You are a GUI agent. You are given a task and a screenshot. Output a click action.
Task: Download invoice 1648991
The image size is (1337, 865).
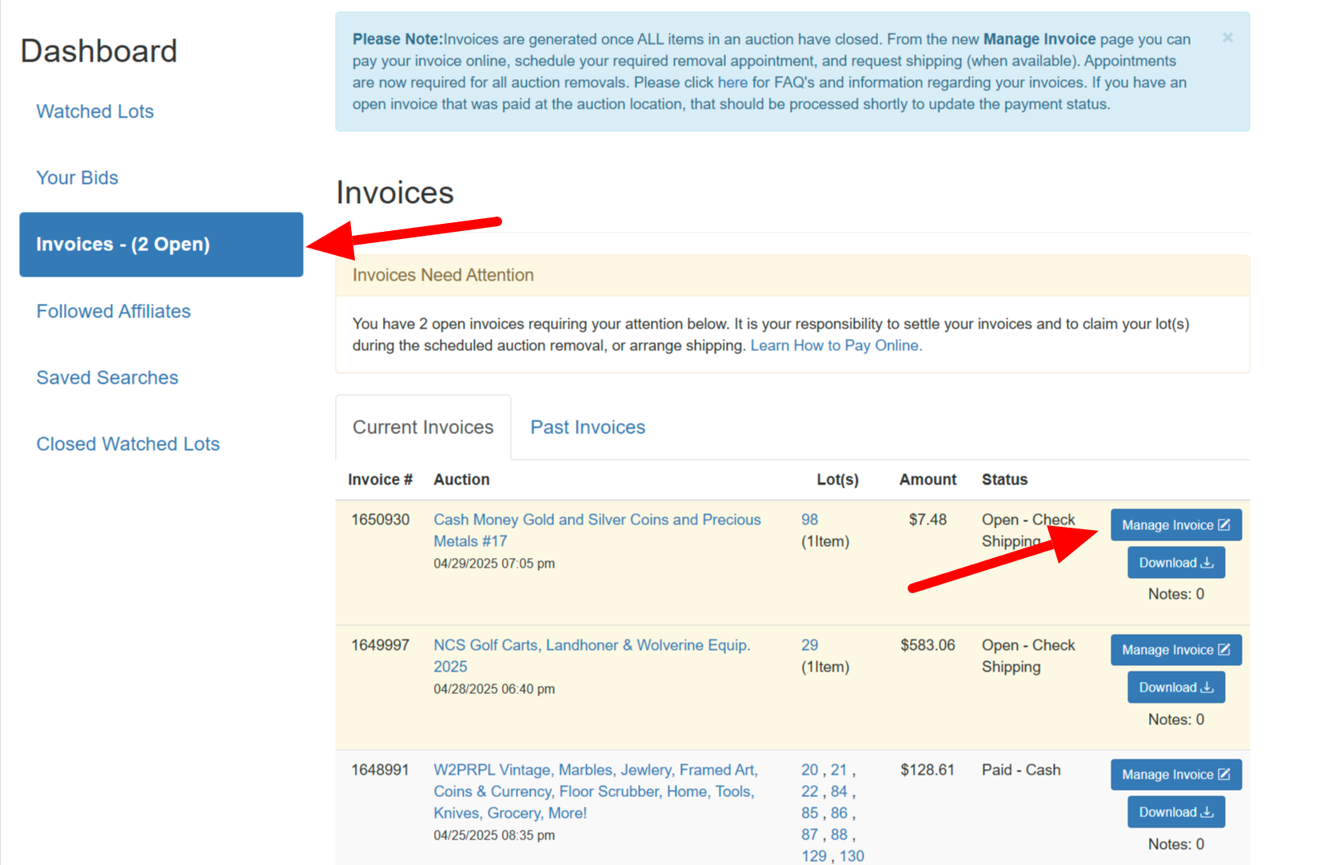(x=1175, y=812)
